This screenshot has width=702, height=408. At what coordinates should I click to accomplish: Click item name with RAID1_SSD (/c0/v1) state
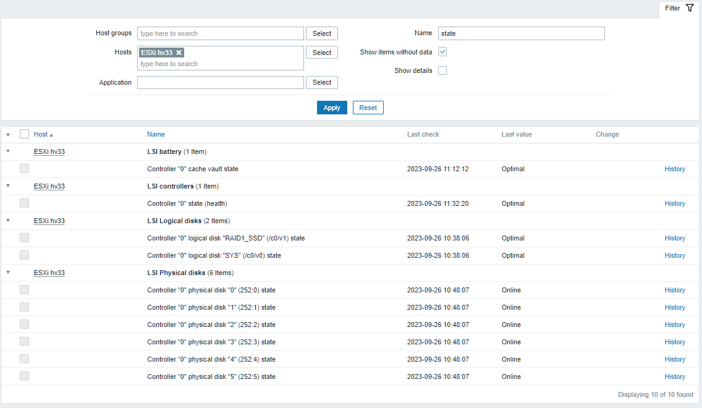[226, 238]
